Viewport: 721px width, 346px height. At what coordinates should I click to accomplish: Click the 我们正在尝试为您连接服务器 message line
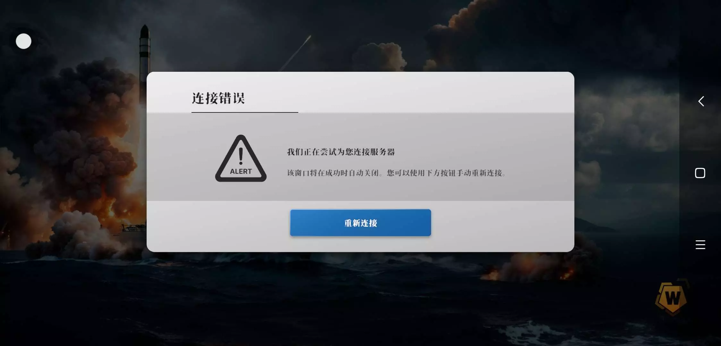pos(341,152)
